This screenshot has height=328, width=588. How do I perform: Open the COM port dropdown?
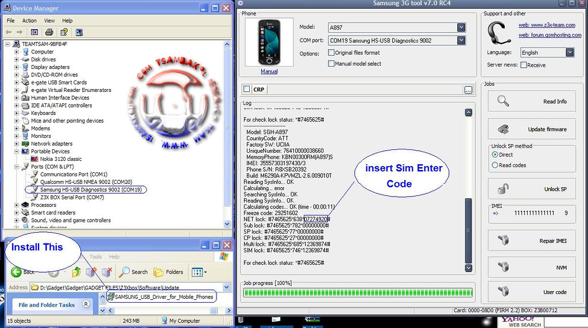(x=461, y=40)
